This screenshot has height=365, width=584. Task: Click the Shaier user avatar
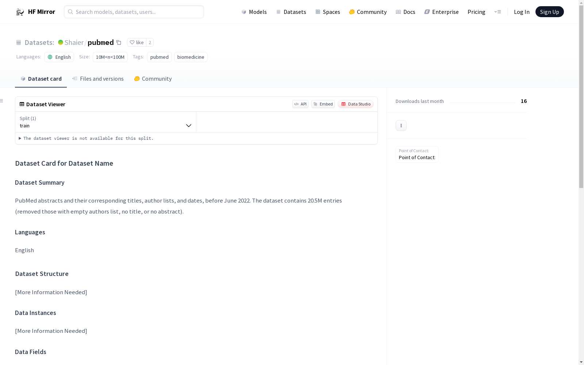pyautogui.click(x=61, y=42)
